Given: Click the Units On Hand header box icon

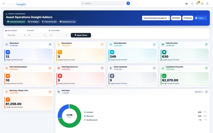Looking at the screenshot, I should 163,44.
